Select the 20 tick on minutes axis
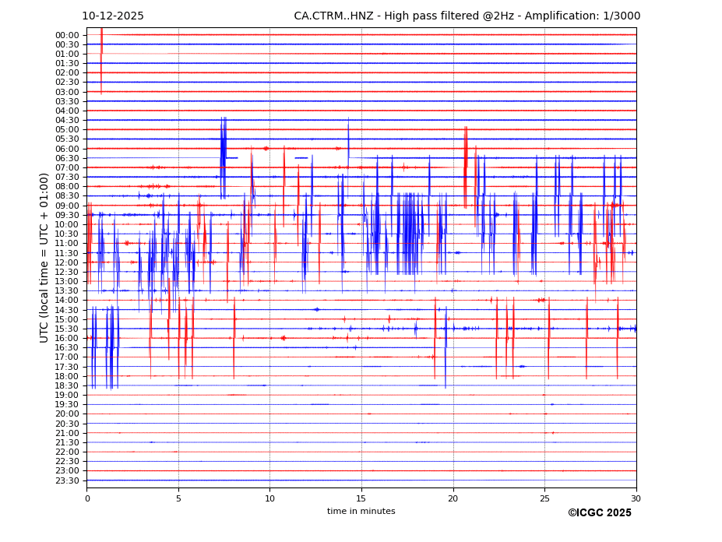The width and height of the screenshot is (722, 542). tap(453, 498)
